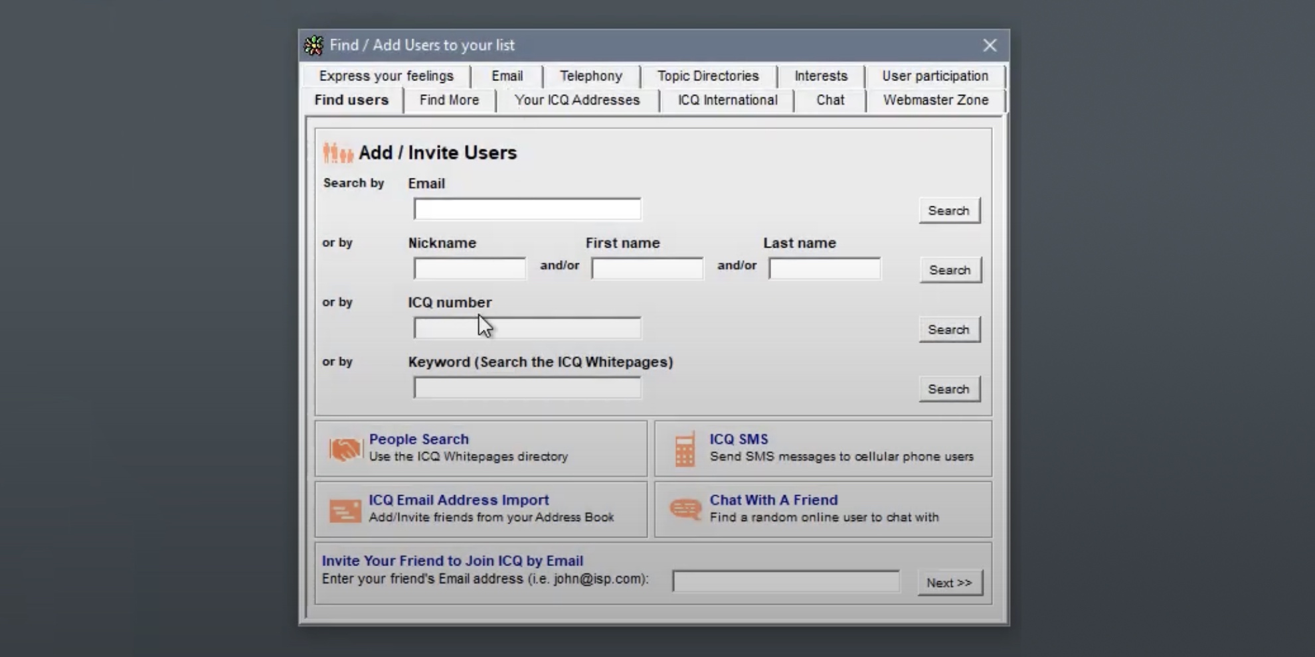
Task: Select the Find users tab
Action: click(351, 100)
